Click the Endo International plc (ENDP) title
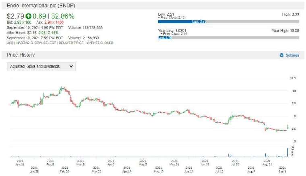Screen dimensions: 306x176 (41, 6)
